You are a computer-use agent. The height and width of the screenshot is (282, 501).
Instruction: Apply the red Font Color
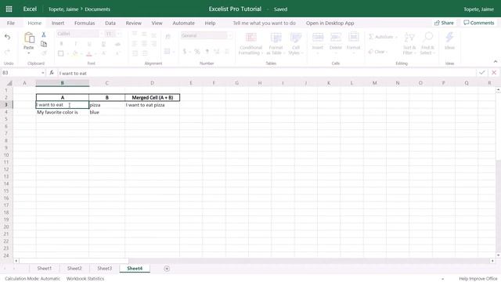click(89, 53)
